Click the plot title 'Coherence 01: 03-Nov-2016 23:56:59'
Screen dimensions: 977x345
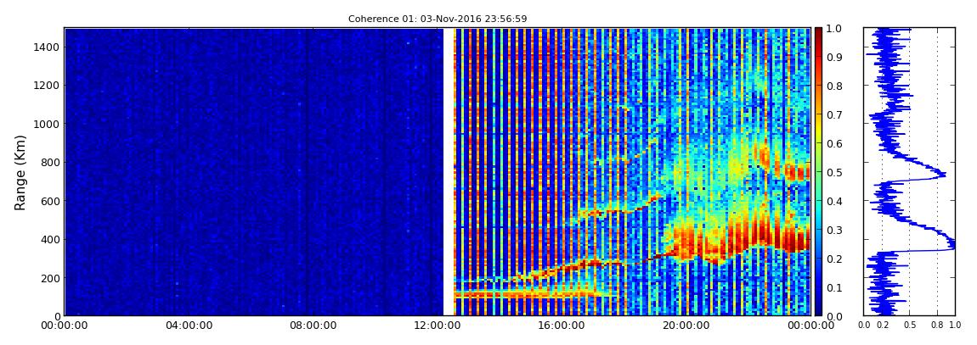(x=438, y=19)
